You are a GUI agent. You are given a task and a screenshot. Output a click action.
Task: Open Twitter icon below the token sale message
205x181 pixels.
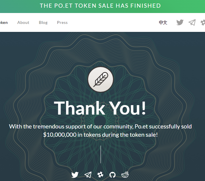coord(75,175)
